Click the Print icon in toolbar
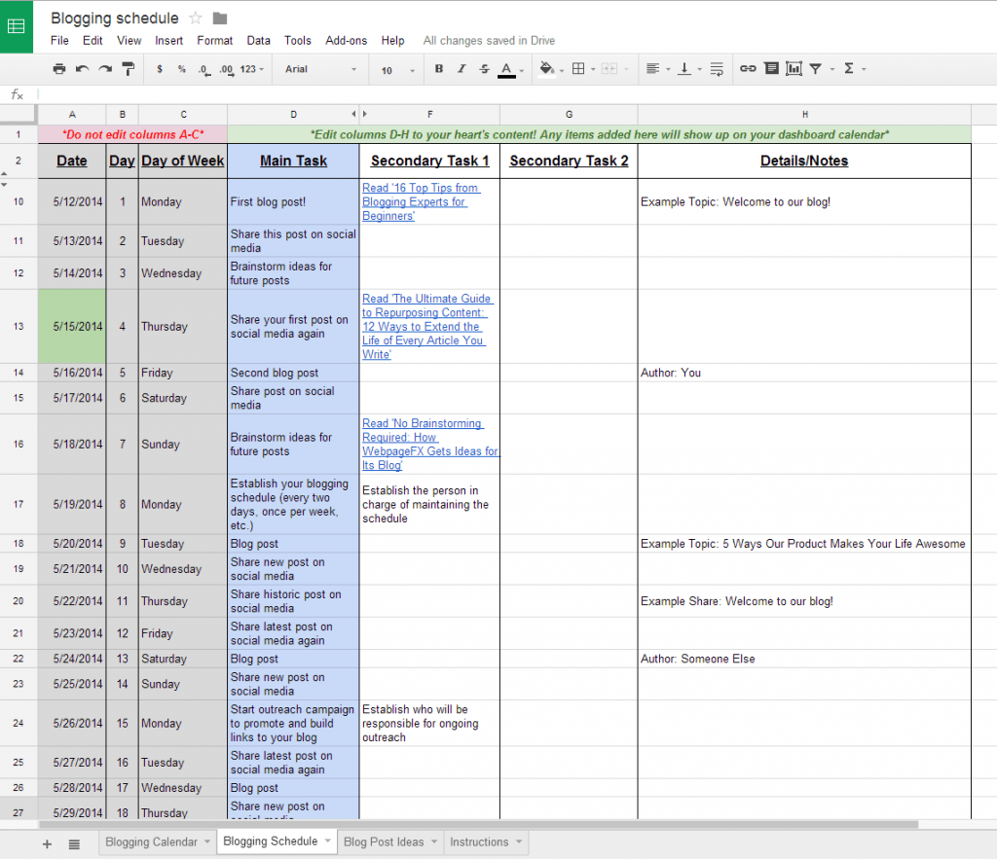 click(x=59, y=69)
